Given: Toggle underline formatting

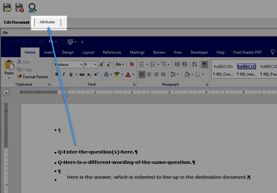Looking at the screenshot, I should (71, 74).
